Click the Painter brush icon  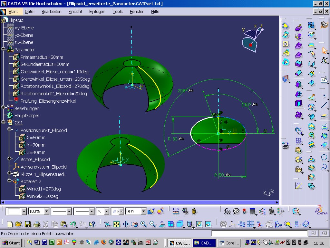point(151,211)
